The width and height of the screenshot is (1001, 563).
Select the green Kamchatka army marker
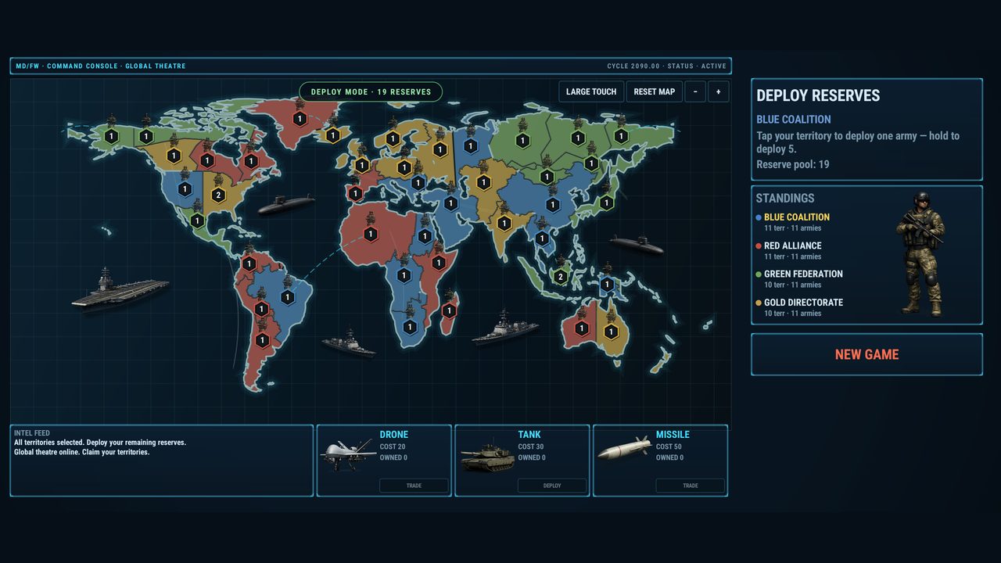pyautogui.click(x=621, y=136)
